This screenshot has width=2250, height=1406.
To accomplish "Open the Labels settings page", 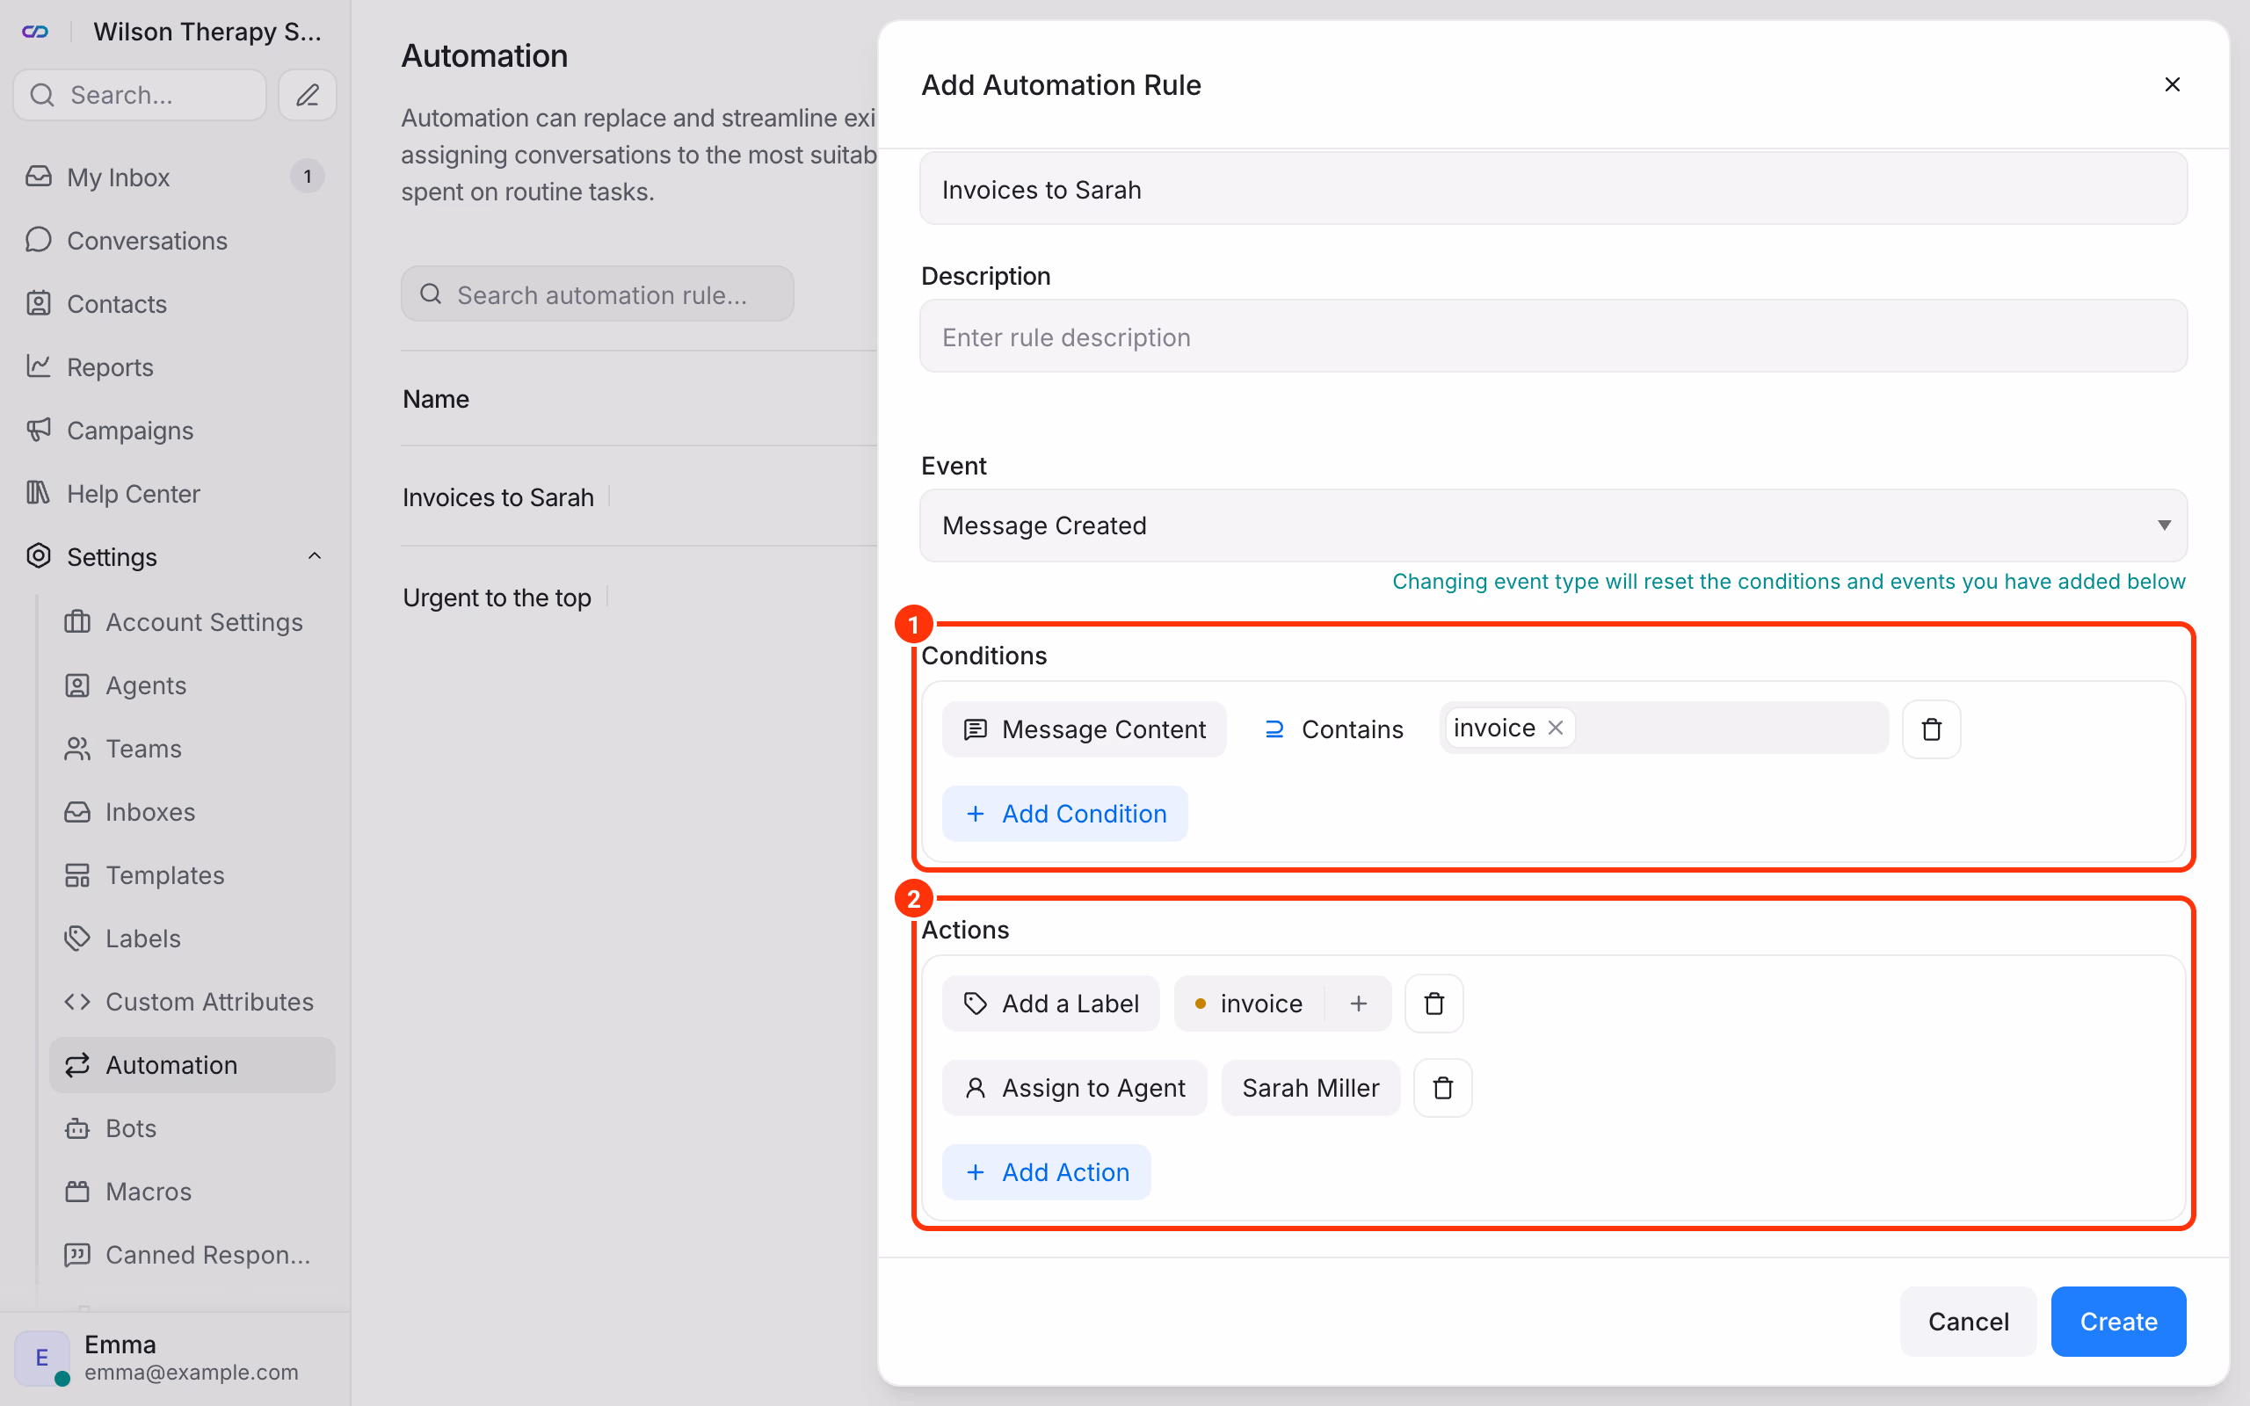I will coord(192,938).
